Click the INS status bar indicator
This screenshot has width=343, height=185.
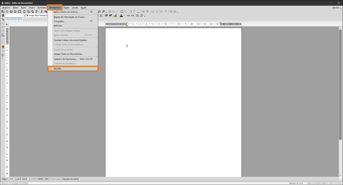47,179
